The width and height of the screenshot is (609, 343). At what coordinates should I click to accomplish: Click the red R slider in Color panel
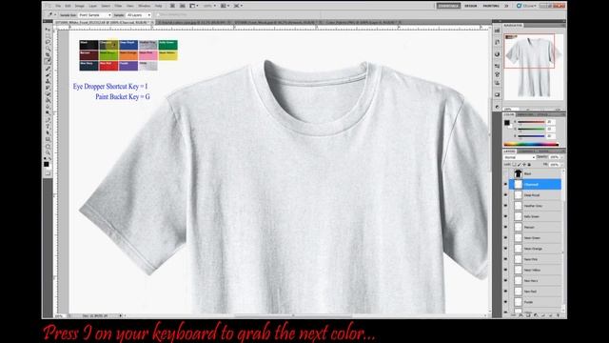531,122
